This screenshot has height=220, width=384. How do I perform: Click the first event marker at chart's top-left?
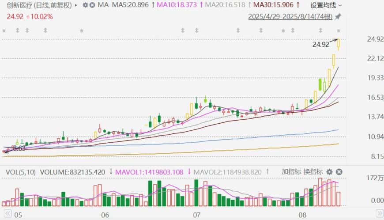[4, 30]
